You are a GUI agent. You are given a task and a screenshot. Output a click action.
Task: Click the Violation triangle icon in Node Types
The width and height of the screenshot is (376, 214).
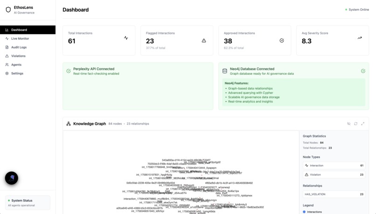pyautogui.click(x=306, y=175)
